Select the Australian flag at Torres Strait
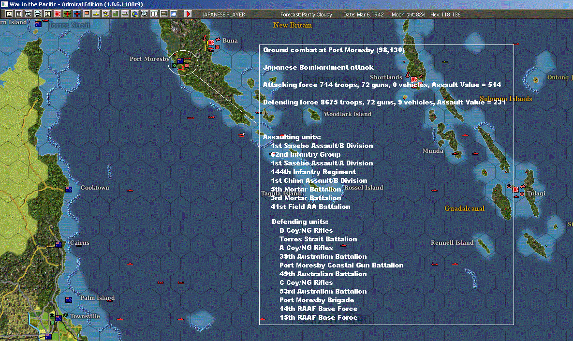The image size is (573, 341). pyautogui.click(x=38, y=24)
